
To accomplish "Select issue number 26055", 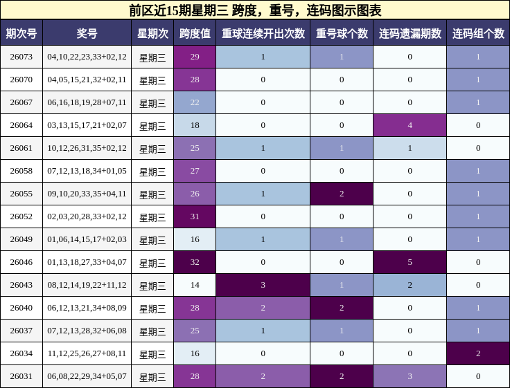I will [21, 194].
